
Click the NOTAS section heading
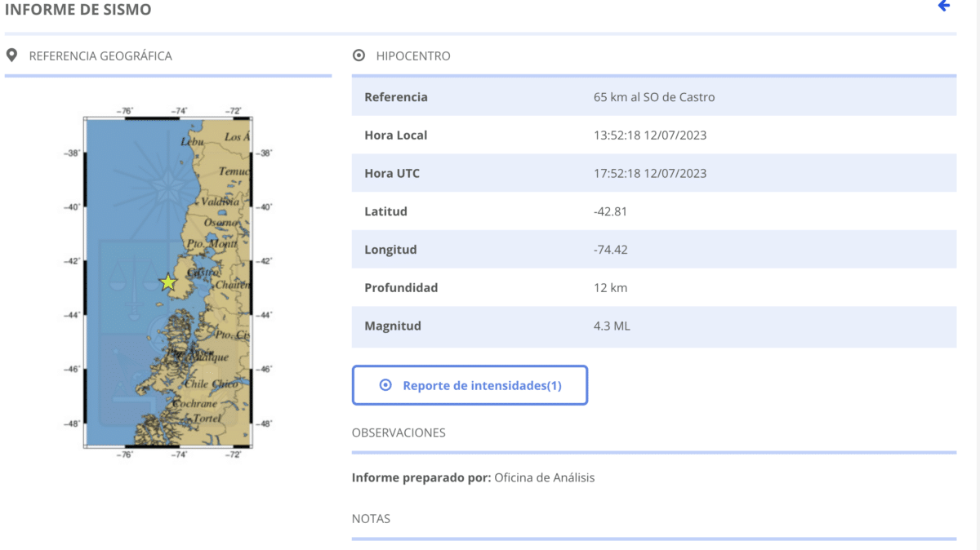point(371,518)
